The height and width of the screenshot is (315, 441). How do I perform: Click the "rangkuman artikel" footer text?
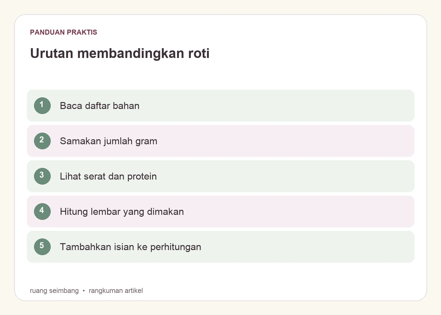pyautogui.click(x=116, y=291)
